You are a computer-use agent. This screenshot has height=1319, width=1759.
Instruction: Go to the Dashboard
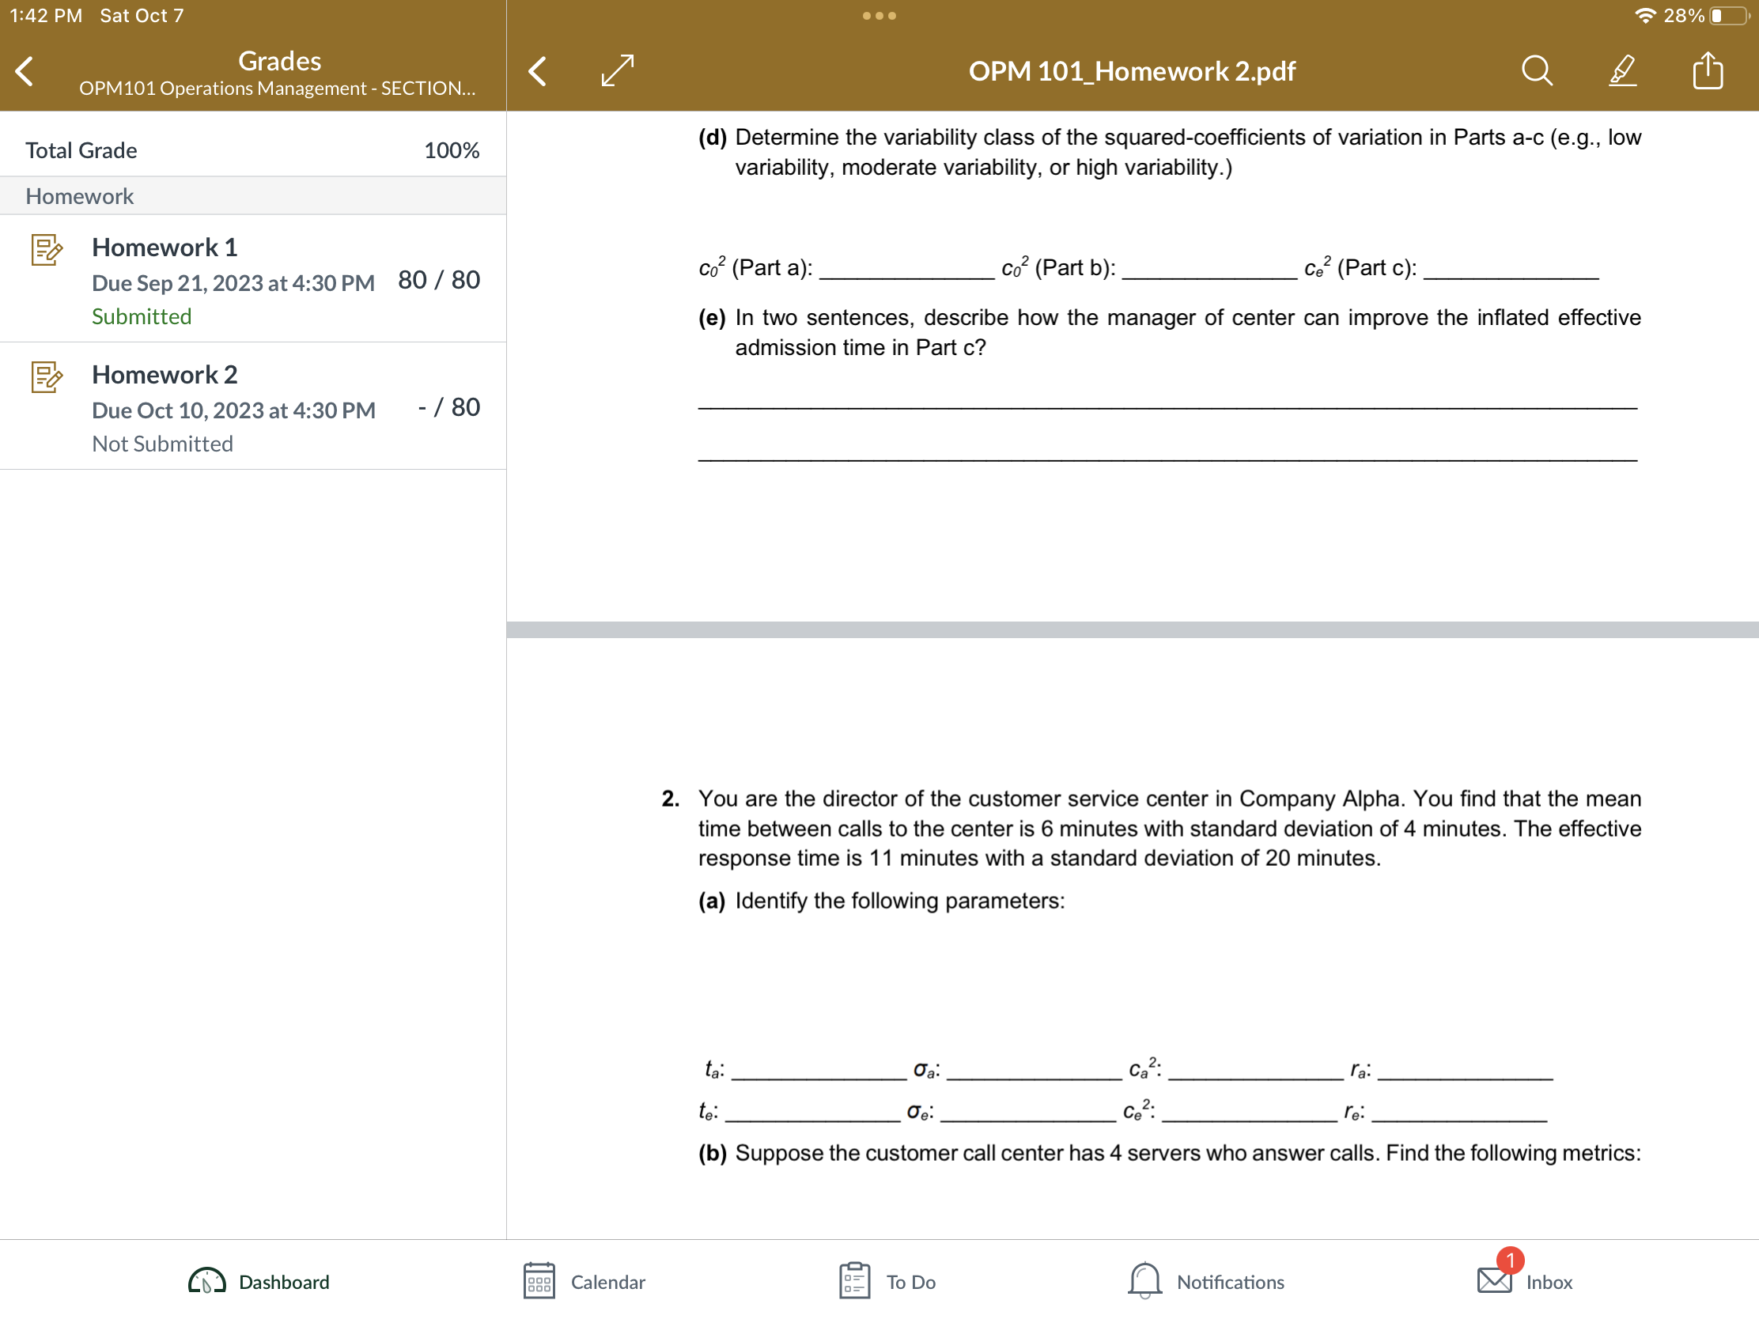(259, 1281)
